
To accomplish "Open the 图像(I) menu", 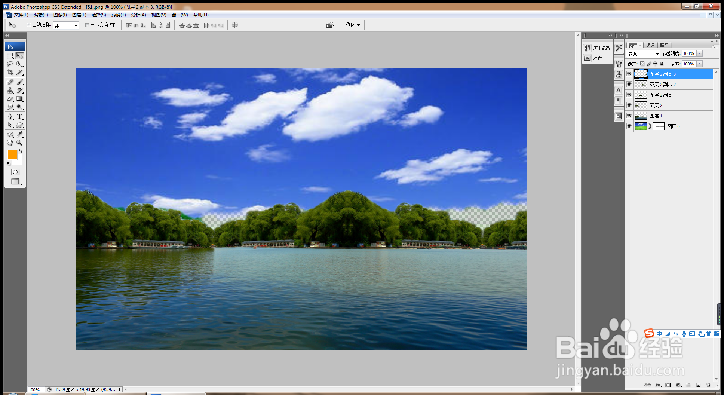I will [x=60, y=15].
